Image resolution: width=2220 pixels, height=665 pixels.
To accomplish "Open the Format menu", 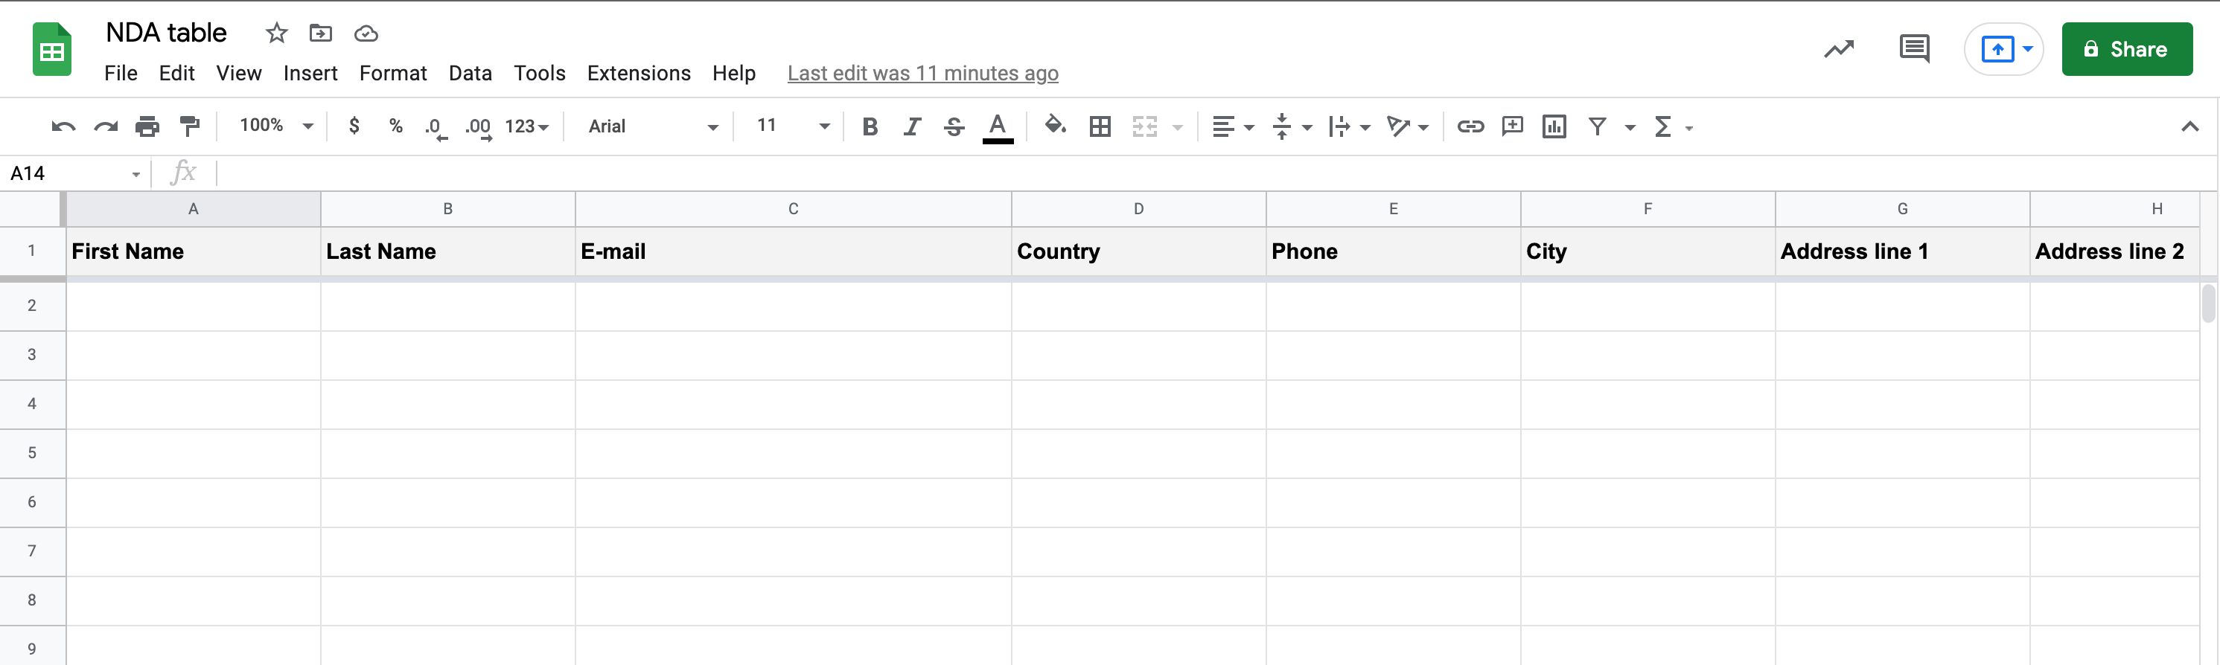I will [393, 73].
